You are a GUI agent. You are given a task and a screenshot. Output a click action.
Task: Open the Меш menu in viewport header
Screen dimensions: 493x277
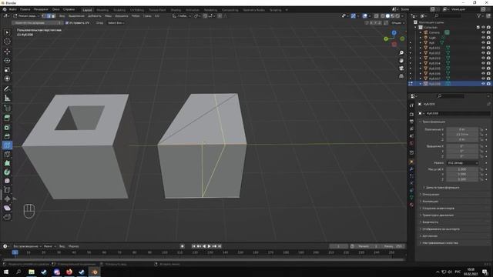click(x=108, y=16)
